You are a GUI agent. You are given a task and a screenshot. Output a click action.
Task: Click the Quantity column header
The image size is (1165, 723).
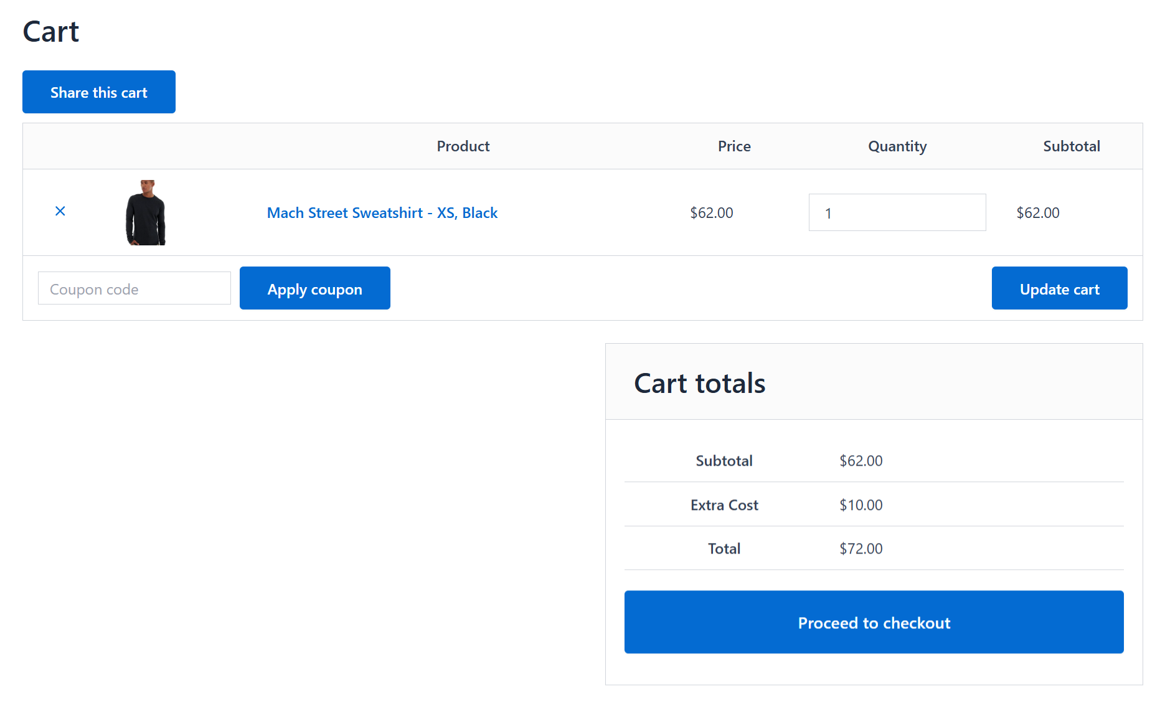897,146
